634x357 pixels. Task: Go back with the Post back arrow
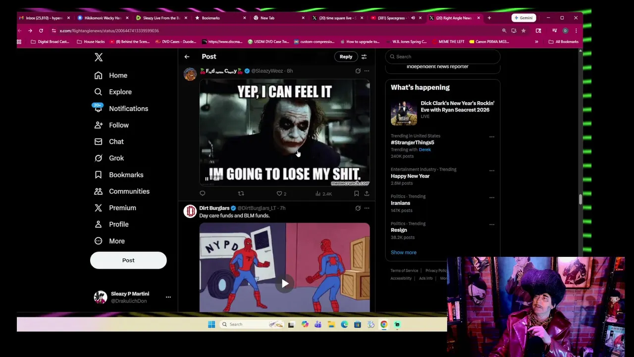tap(187, 57)
